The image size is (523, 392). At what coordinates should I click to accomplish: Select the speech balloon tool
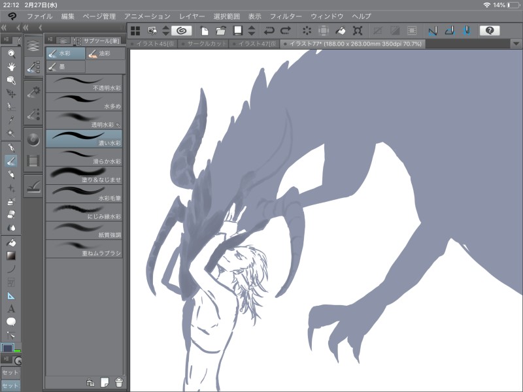pyautogui.click(x=11, y=321)
